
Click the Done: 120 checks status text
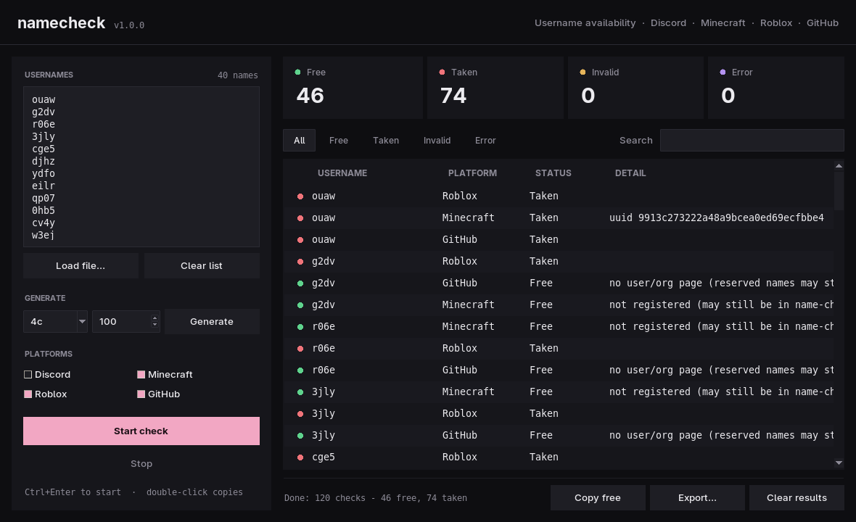(x=376, y=498)
